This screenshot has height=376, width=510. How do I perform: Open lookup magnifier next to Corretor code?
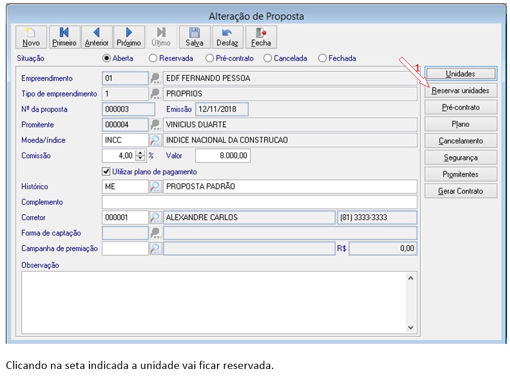[156, 218]
